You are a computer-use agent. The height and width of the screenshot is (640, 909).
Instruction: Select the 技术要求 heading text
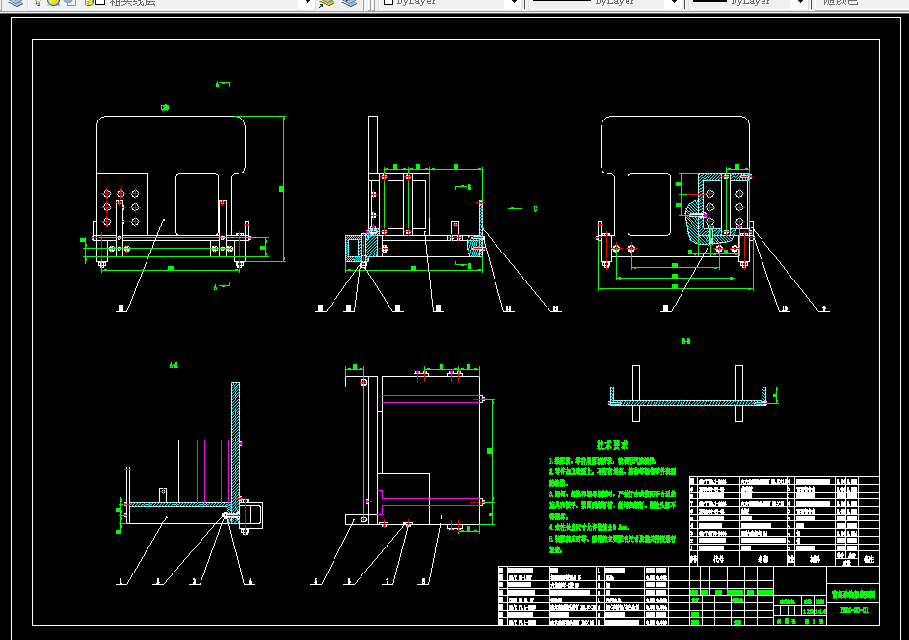pyautogui.click(x=612, y=445)
